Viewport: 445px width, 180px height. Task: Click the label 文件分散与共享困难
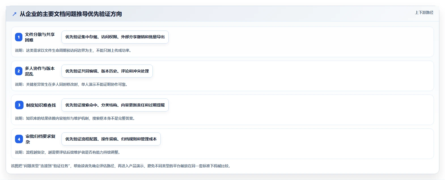pyautogui.click(x=40, y=37)
